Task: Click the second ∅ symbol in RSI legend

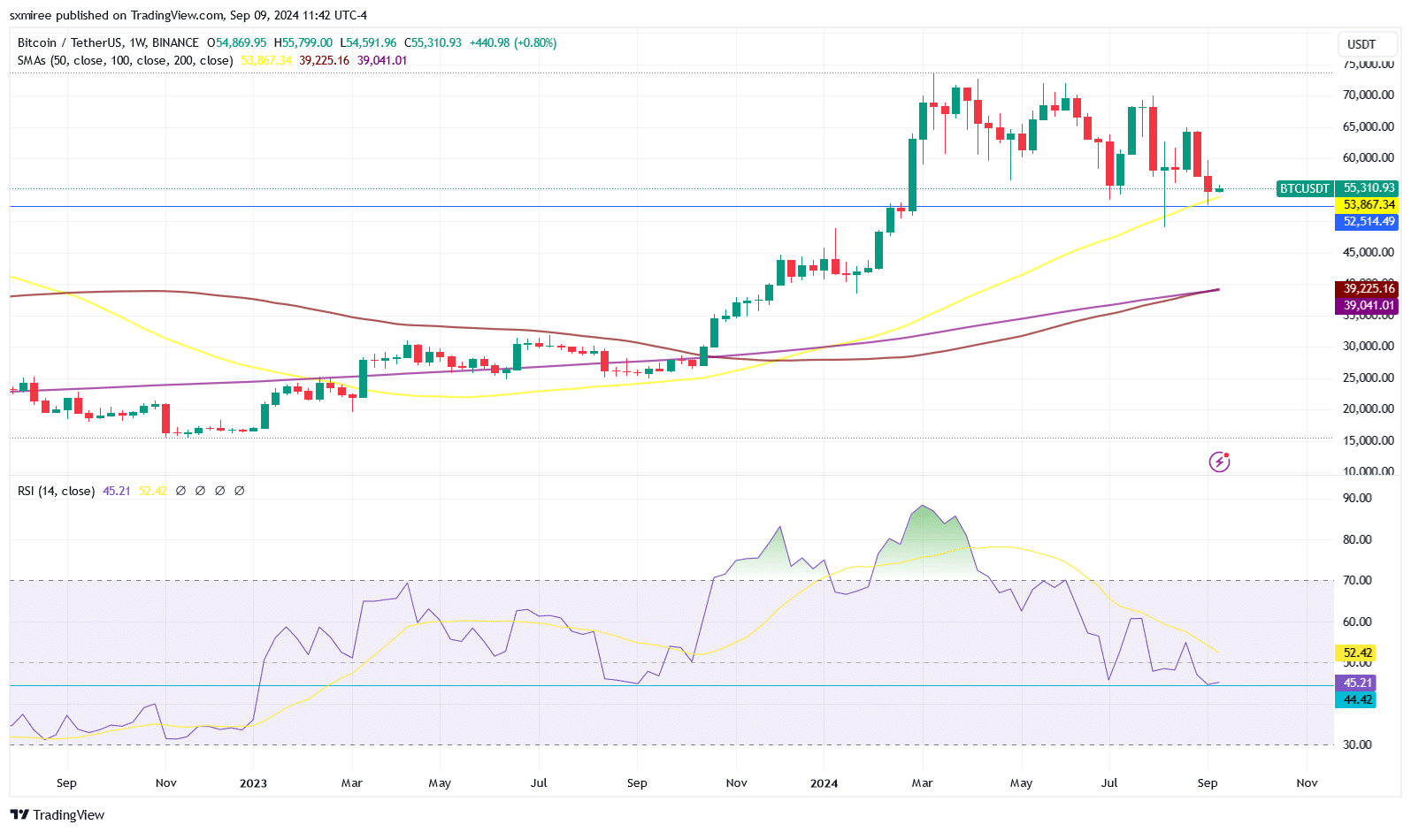Action: (200, 491)
